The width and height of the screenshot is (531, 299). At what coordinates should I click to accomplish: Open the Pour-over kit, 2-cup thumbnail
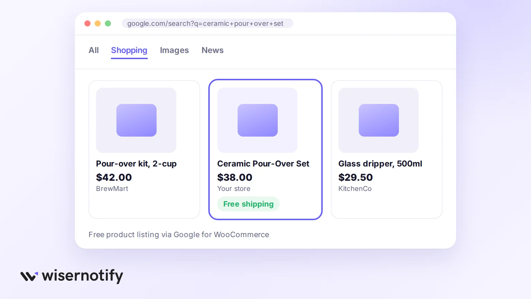pyautogui.click(x=136, y=120)
